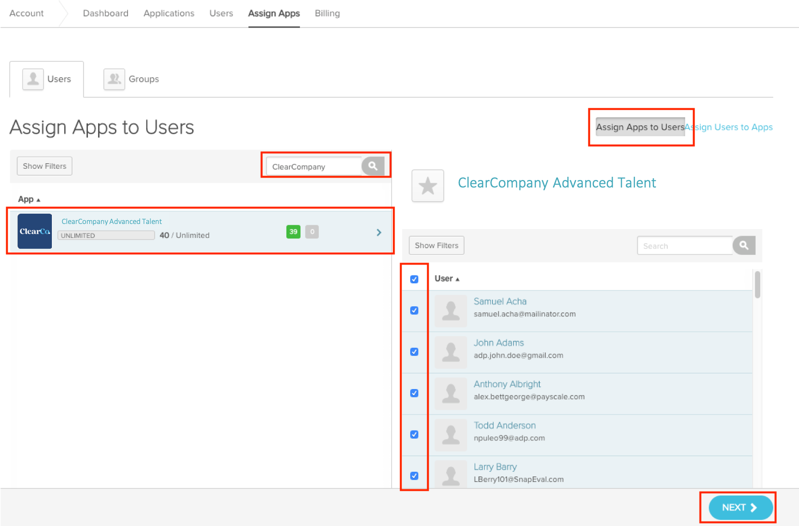Click the samuel.acha@mailinator.com email
799x526 pixels.
click(x=525, y=314)
